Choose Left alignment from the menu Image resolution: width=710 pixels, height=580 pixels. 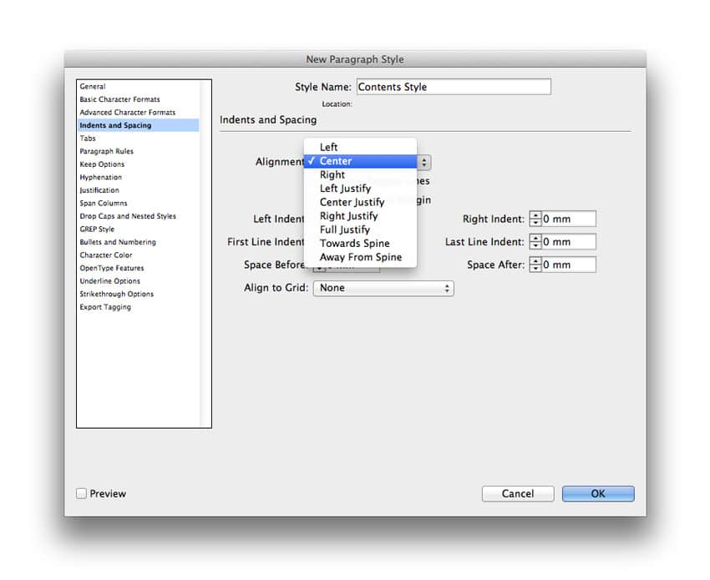point(360,147)
